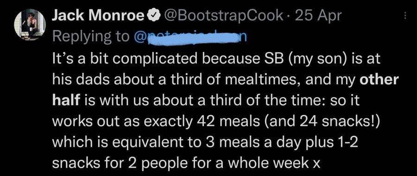
Task: Click the redacted replied-to username mention
Action: 191,37
